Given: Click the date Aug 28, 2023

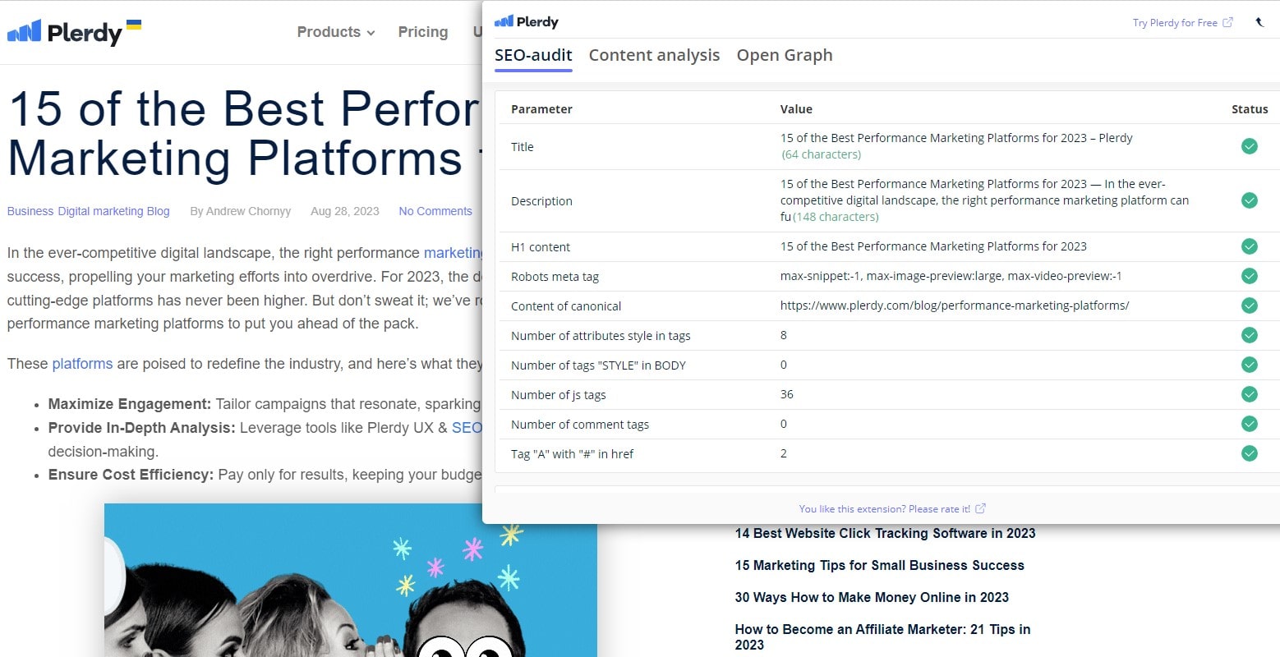Looking at the screenshot, I should point(345,211).
